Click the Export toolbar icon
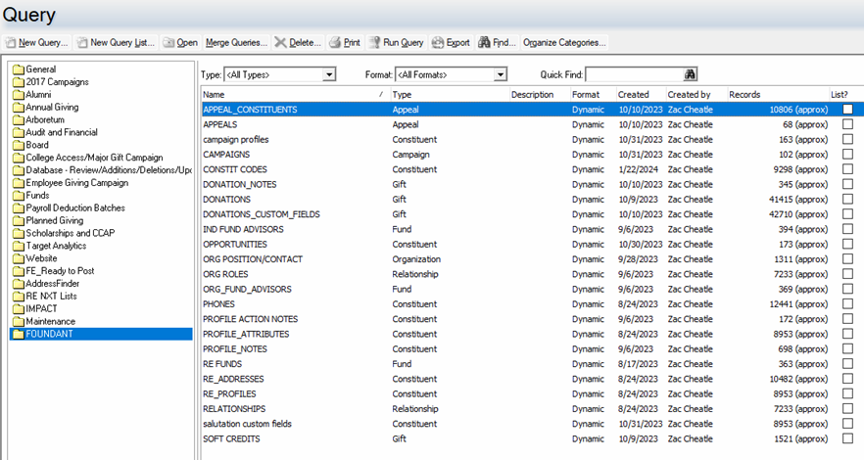Viewport: 864px width, 460px height. pos(438,43)
